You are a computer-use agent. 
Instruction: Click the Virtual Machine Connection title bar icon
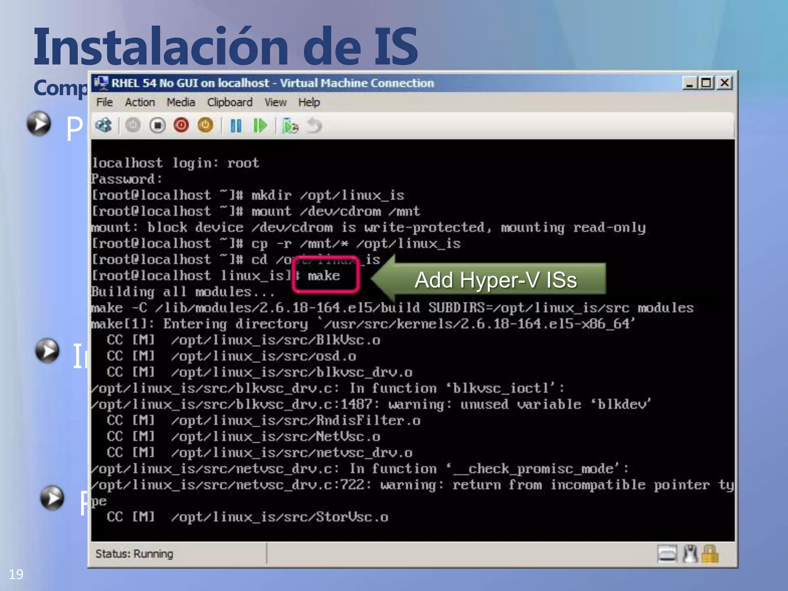[102, 83]
